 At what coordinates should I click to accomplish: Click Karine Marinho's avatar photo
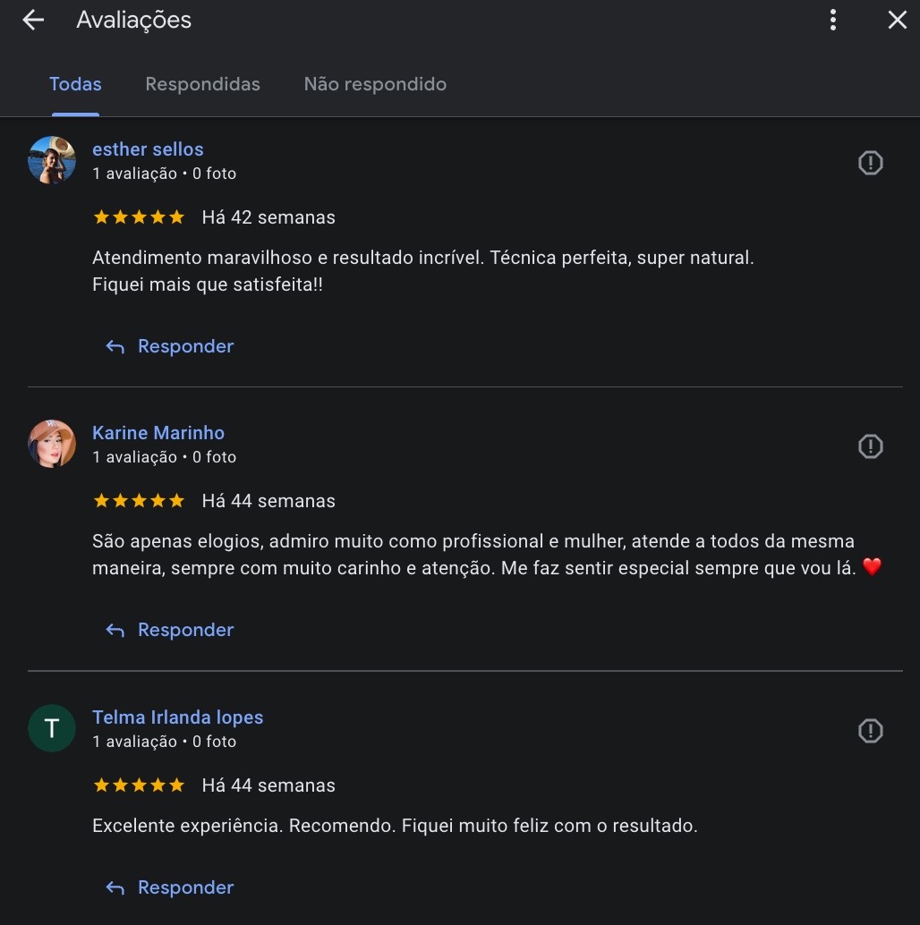click(52, 444)
